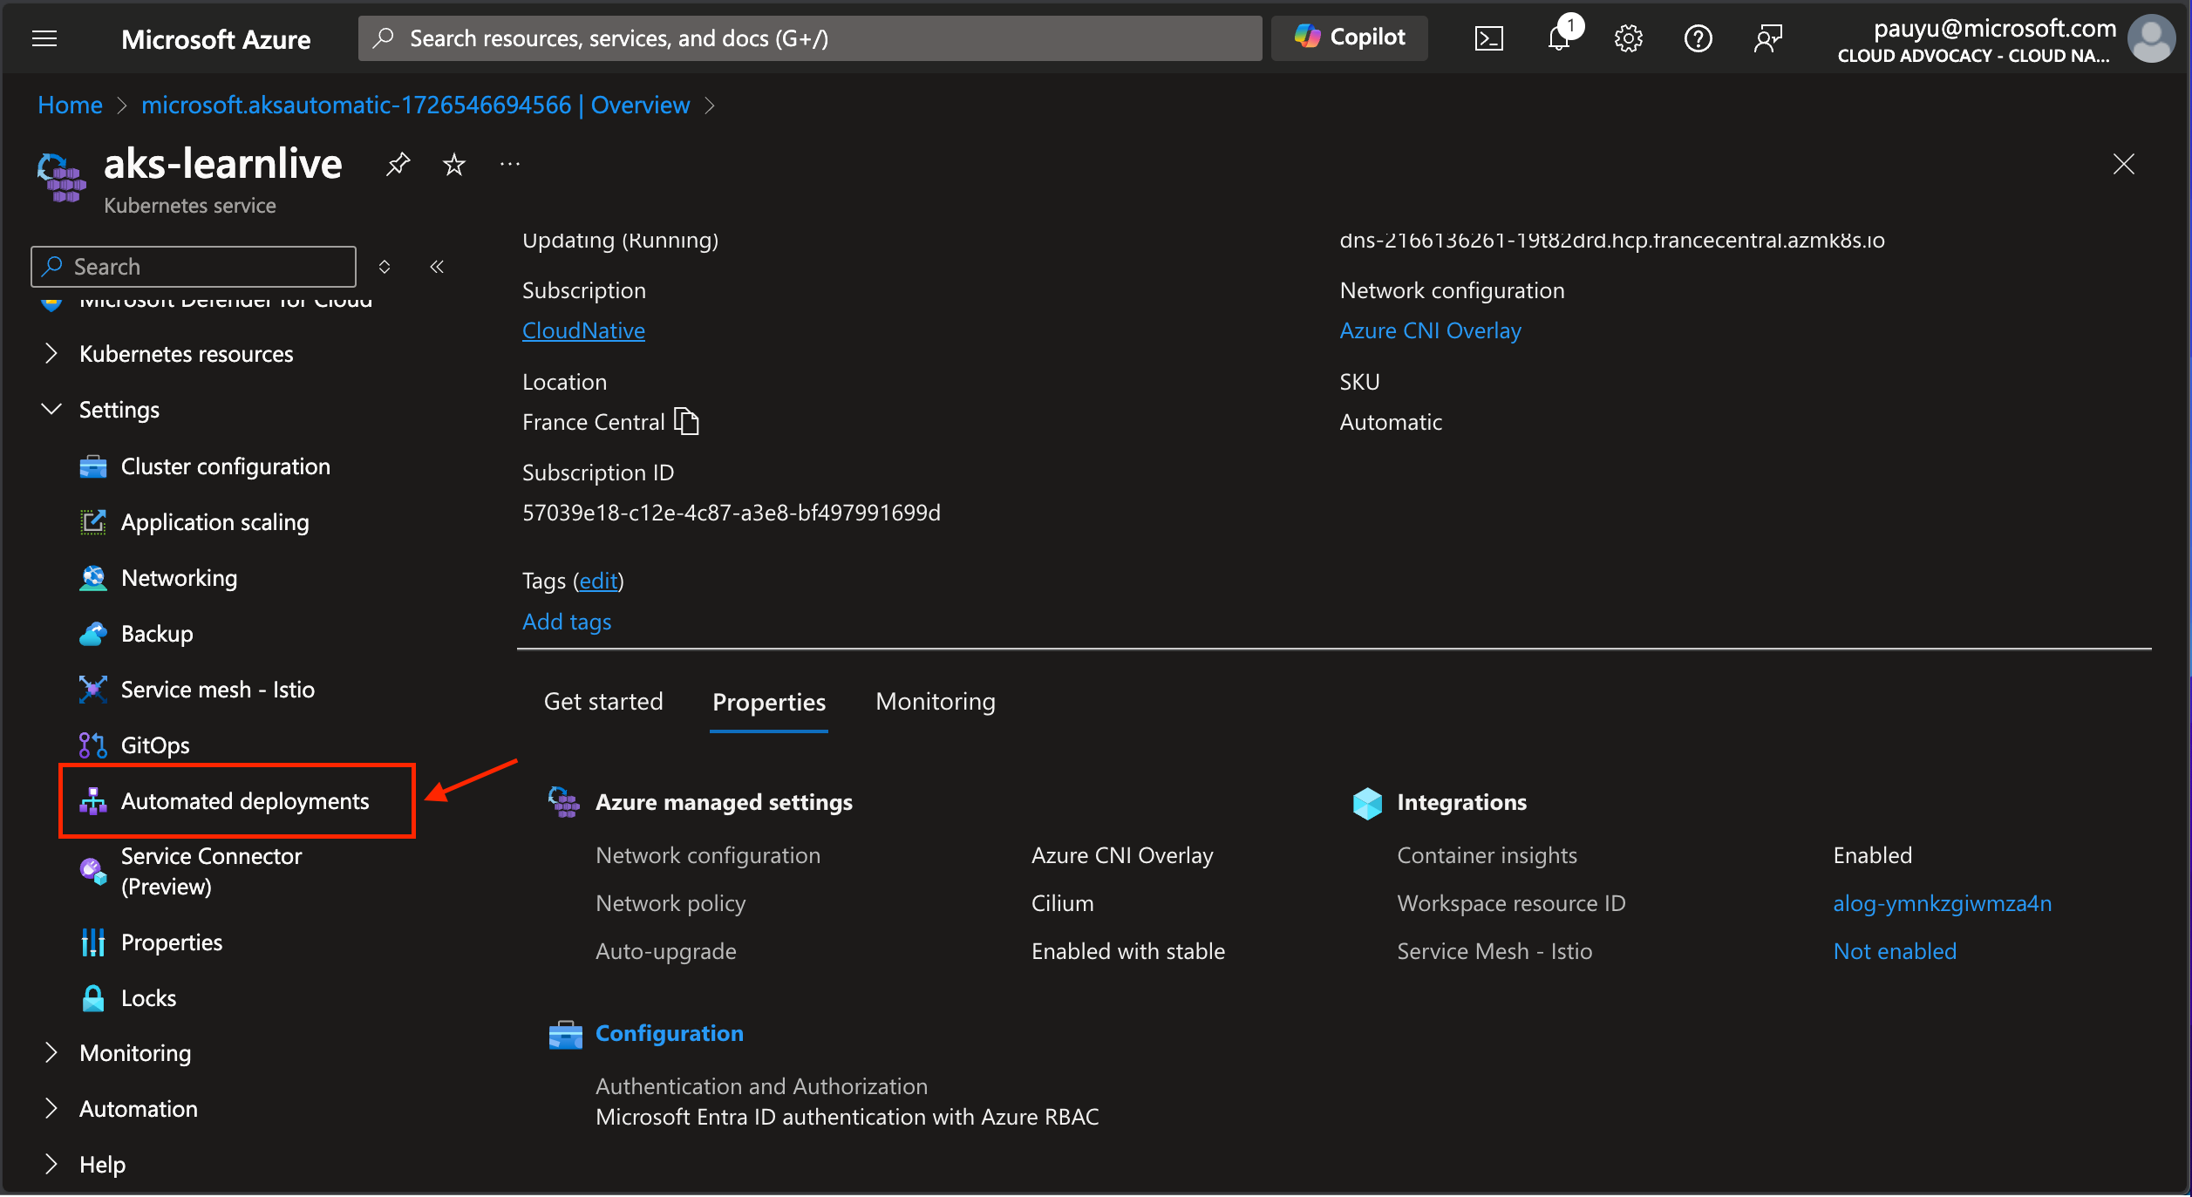Click the Networking icon

click(x=92, y=576)
